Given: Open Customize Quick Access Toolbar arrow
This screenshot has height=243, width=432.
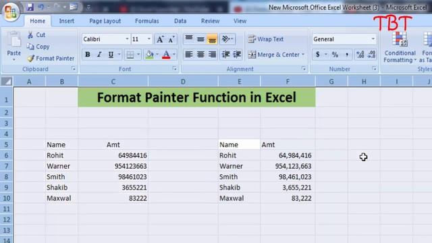Looking at the screenshot, I should [88, 7].
